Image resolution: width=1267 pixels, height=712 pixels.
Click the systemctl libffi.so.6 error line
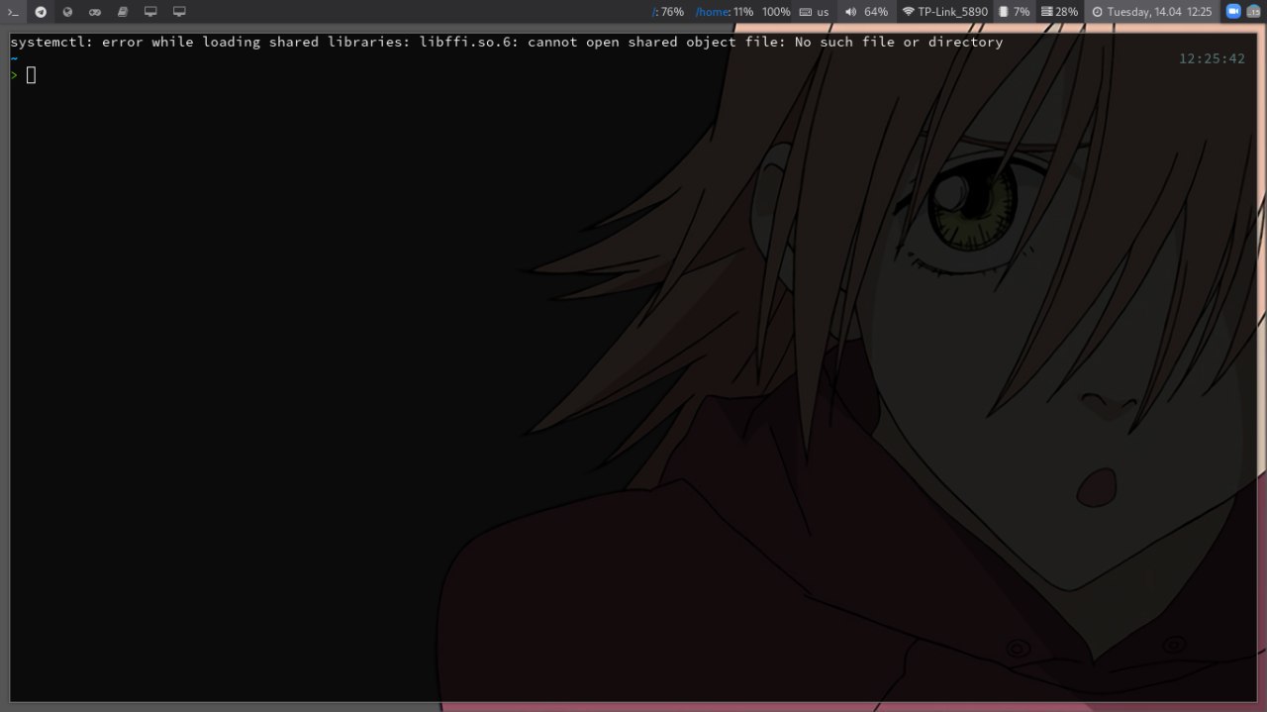(x=507, y=43)
